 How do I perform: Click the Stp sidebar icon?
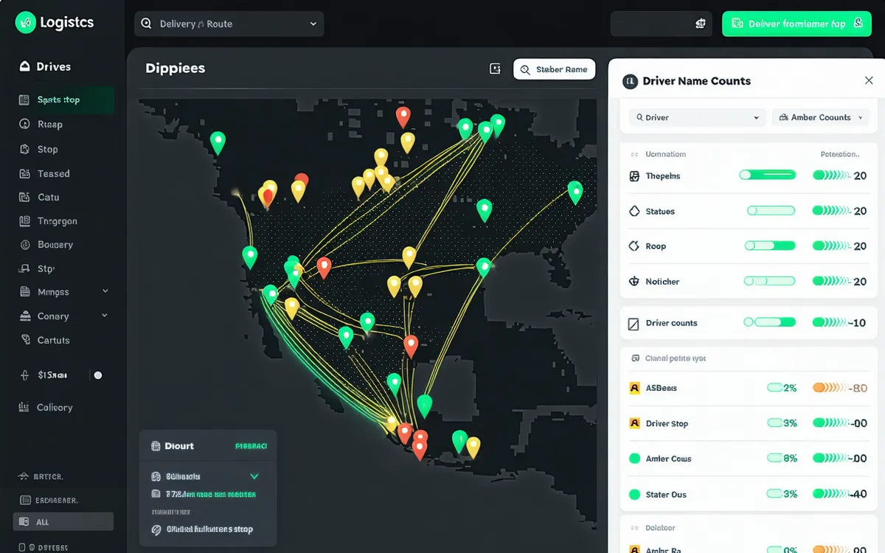pos(24,269)
